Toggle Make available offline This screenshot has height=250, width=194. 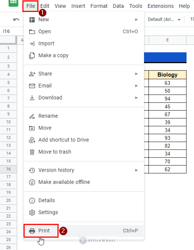coord(64,182)
